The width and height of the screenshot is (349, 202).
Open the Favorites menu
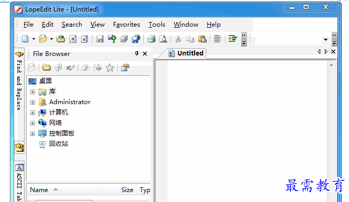coord(127,25)
